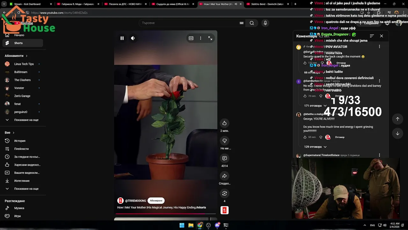Image resolution: width=408 pixels, height=230 pixels.
Task: Toggle closed captions on the Short
Action: click(x=191, y=38)
